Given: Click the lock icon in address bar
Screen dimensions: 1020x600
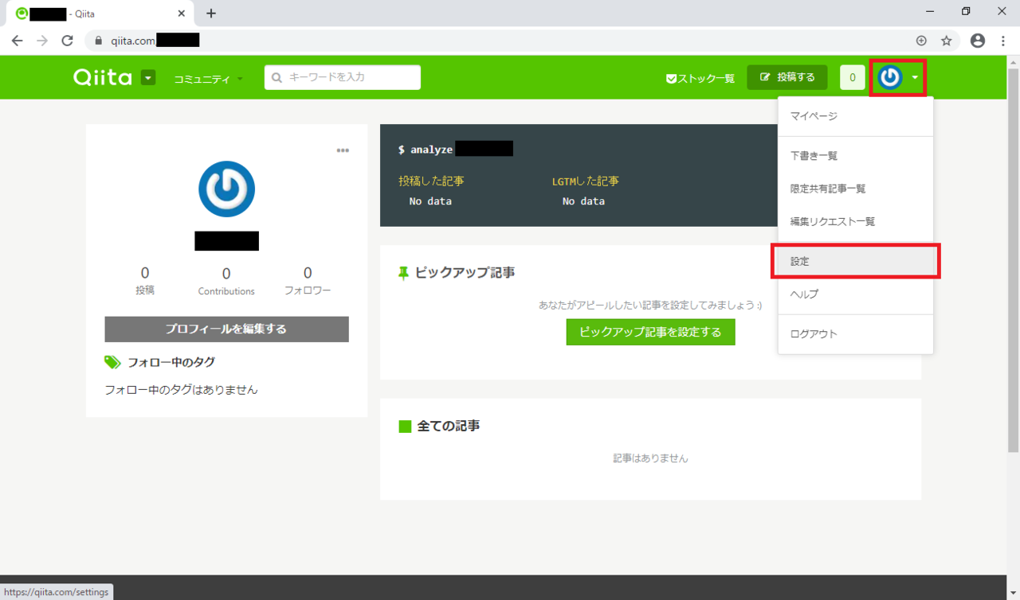Looking at the screenshot, I should (100, 41).
